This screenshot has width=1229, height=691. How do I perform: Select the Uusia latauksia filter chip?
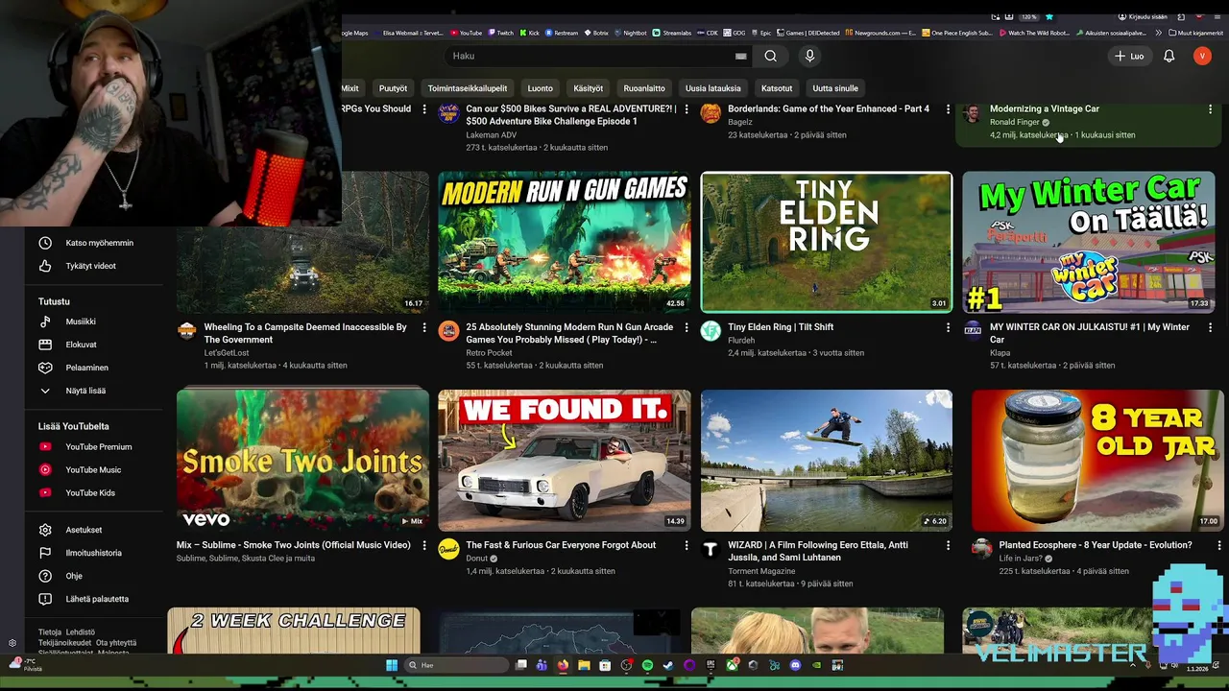[x=712, y=88]
